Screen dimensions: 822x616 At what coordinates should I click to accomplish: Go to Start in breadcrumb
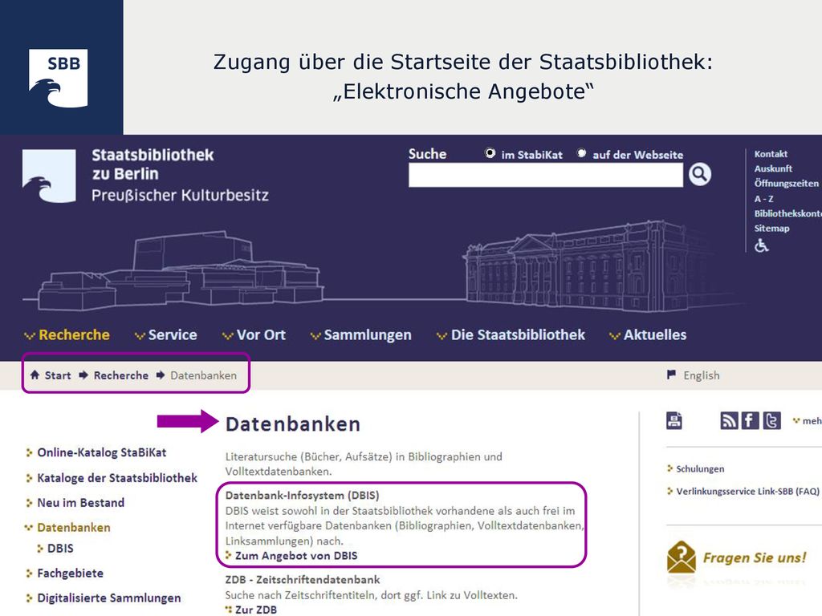[x=58, y=375]
